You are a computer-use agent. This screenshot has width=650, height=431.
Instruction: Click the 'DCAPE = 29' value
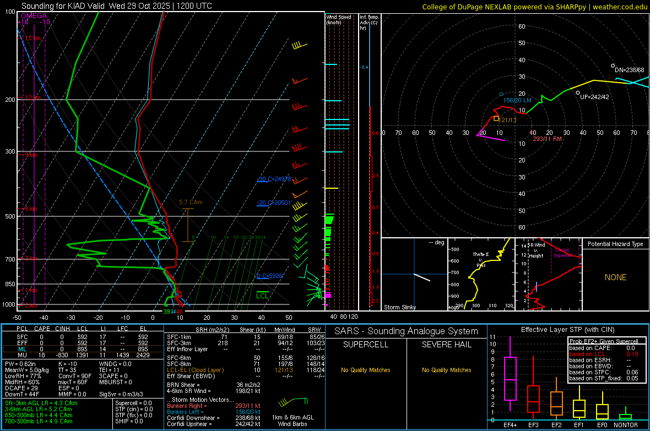pos(21,388)
